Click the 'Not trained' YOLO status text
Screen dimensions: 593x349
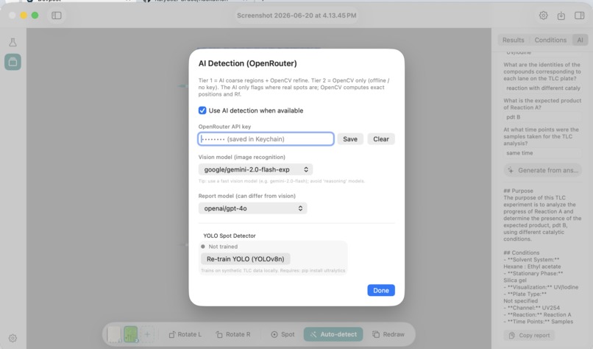(x=223, y=247)
